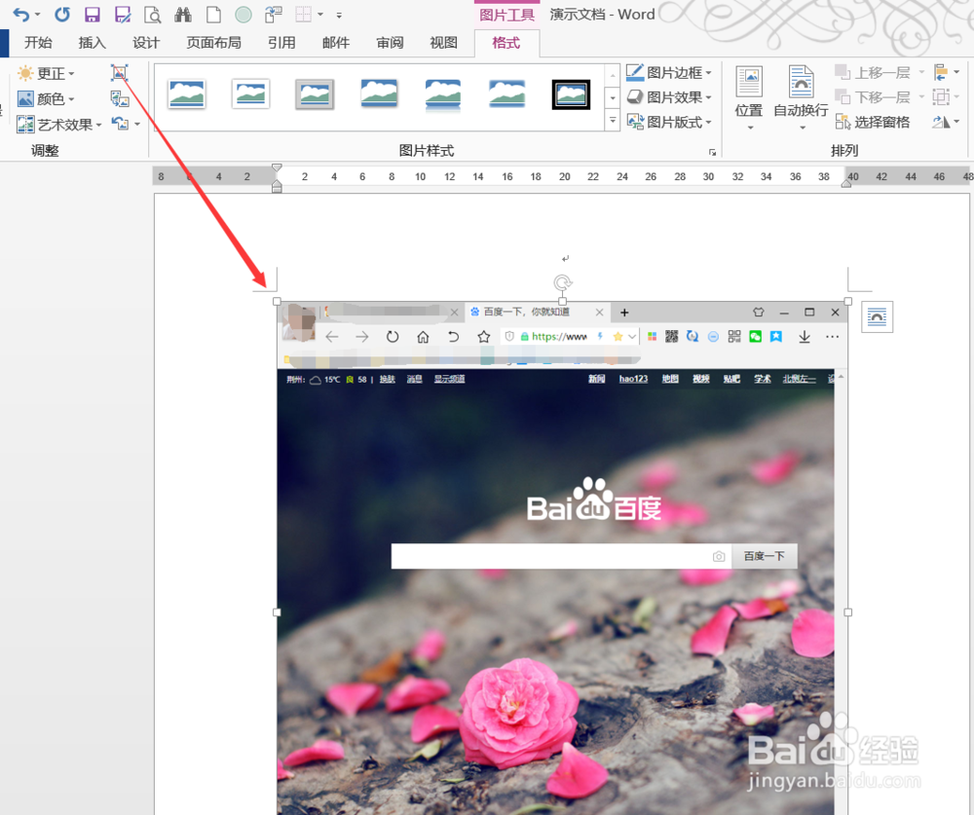This screenshot has height=815, width=974.
Task: Click the Save As icon with pencil
Action: (x=123, y=15)
